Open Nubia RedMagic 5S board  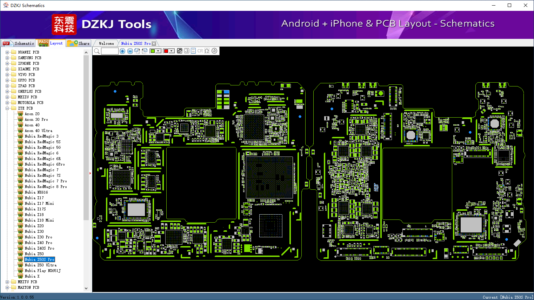pos(42,142)
